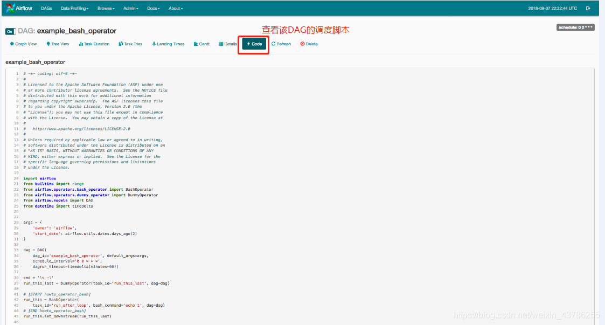Click the 'from datetime import timedelta' line
Screen dimensions: 605x325
tap(58, 206)
